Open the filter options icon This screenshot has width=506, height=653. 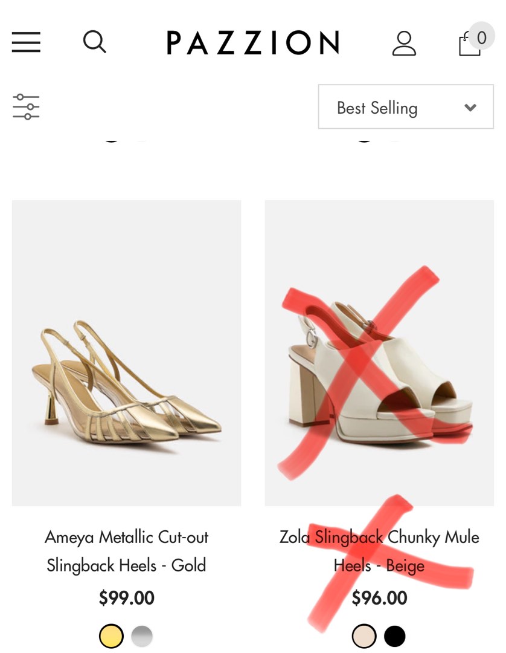pyautogui.click(x=26, y=106)
